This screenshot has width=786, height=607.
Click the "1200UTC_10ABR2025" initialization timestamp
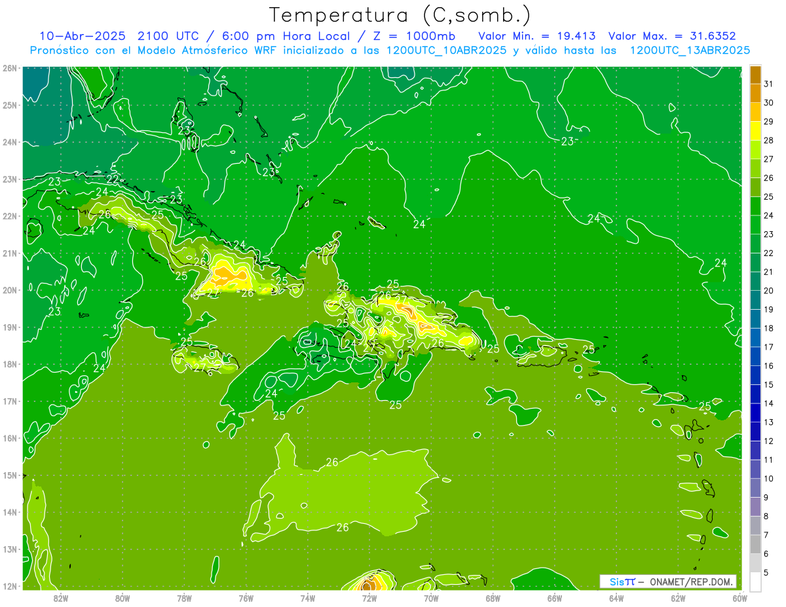pos(446,50)
